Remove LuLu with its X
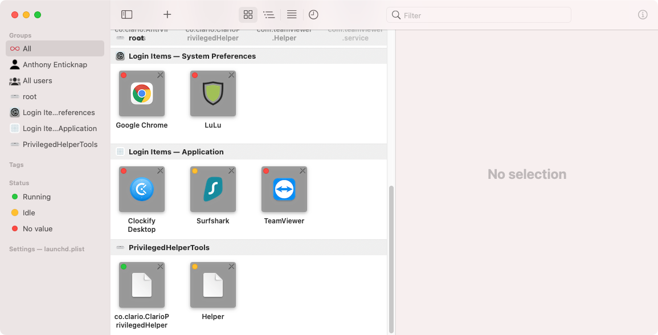 click(x=231, y=75)
